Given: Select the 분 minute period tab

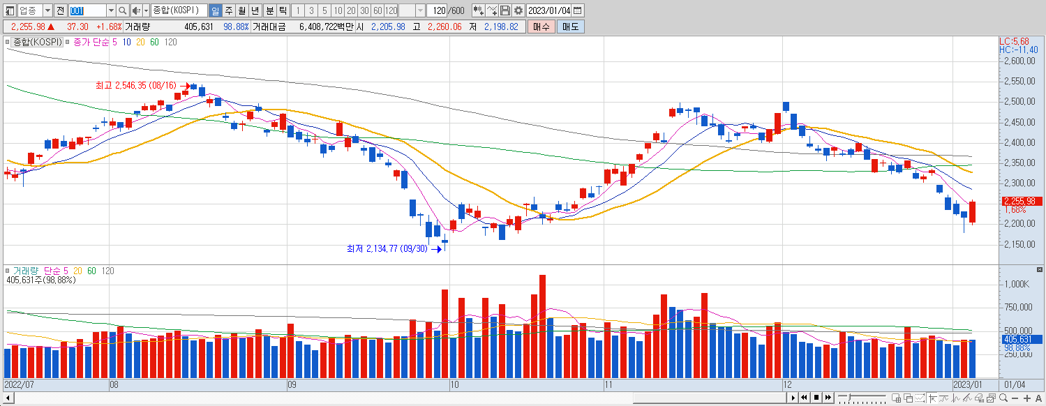Looking at the screenshot, I should click(269, 10).
